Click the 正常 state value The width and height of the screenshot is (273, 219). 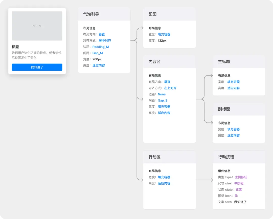(239, 190)
